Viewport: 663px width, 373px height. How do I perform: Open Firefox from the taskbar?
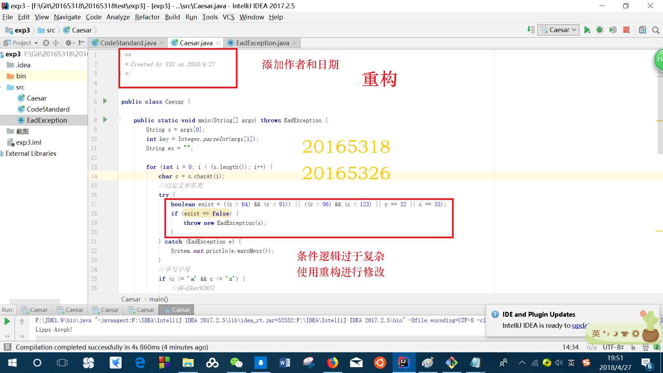coord(332,363)
